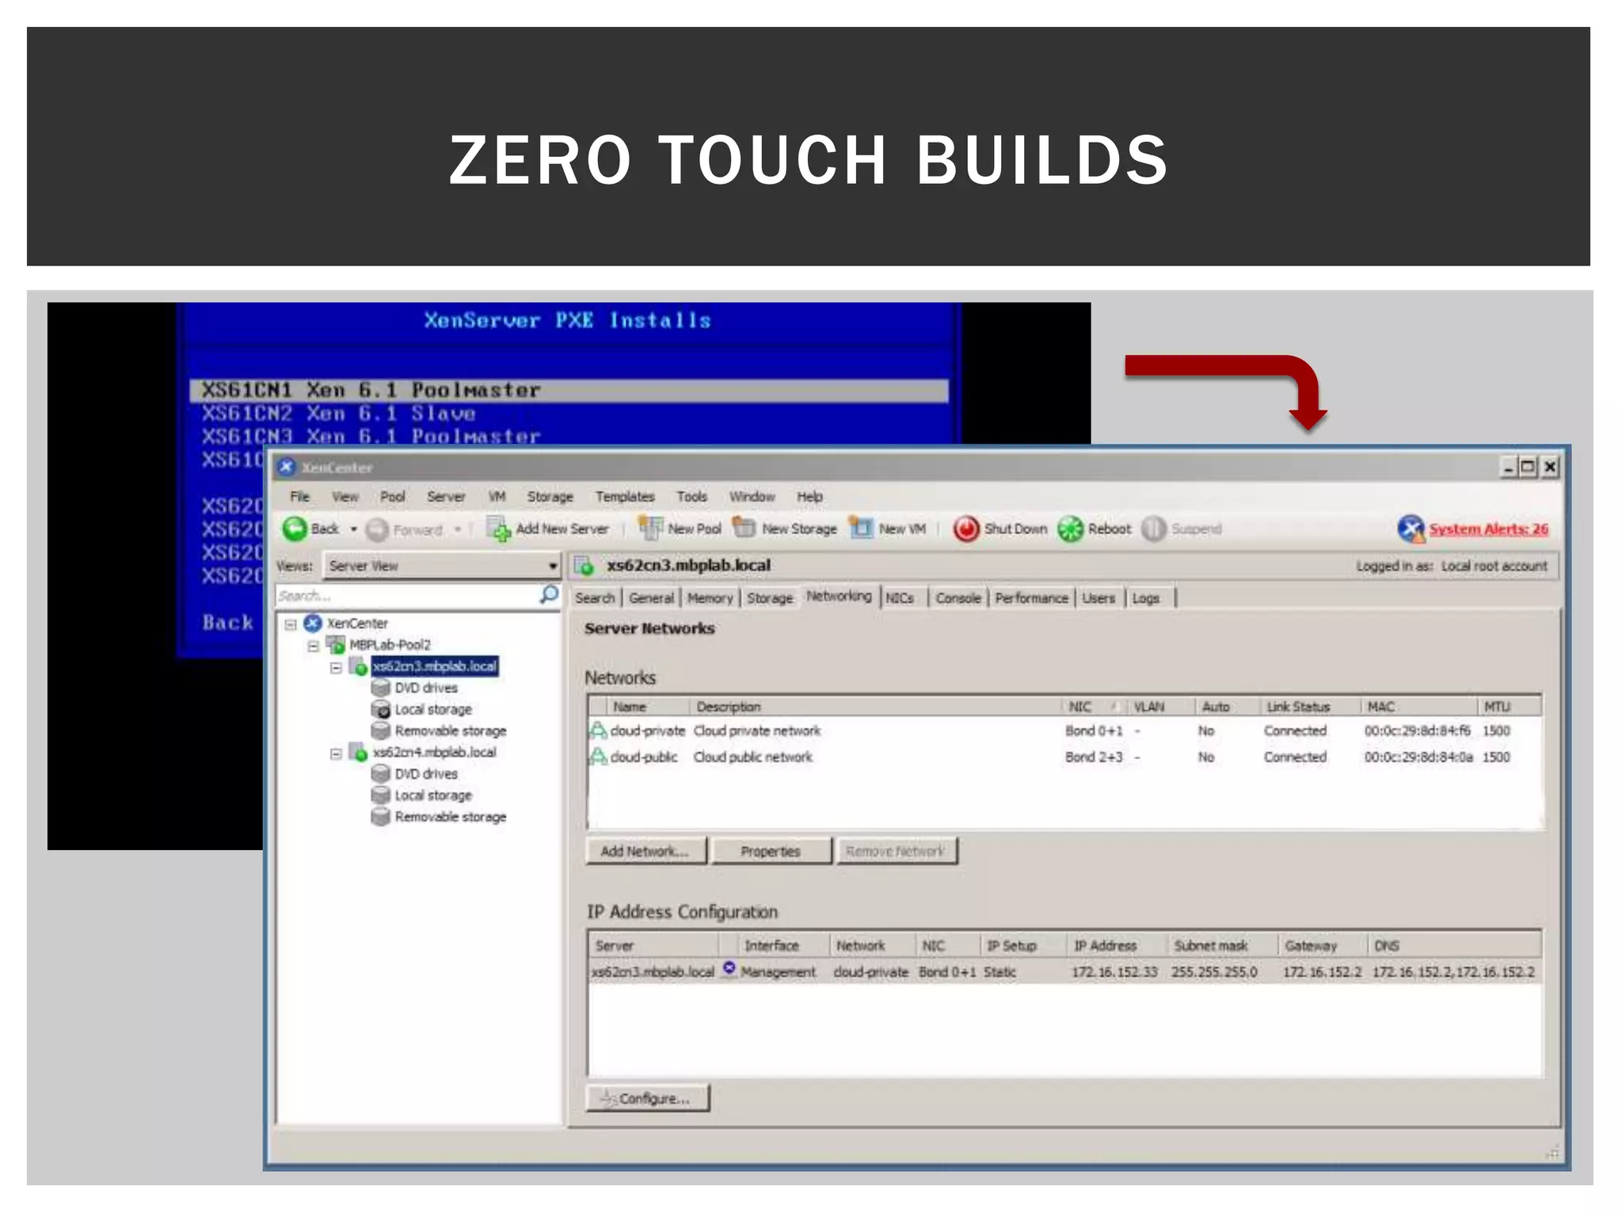The height and width of the screenshot is (1217, 1622).
Task: Switch to the Console tab
Action: [x=958, y=598]
